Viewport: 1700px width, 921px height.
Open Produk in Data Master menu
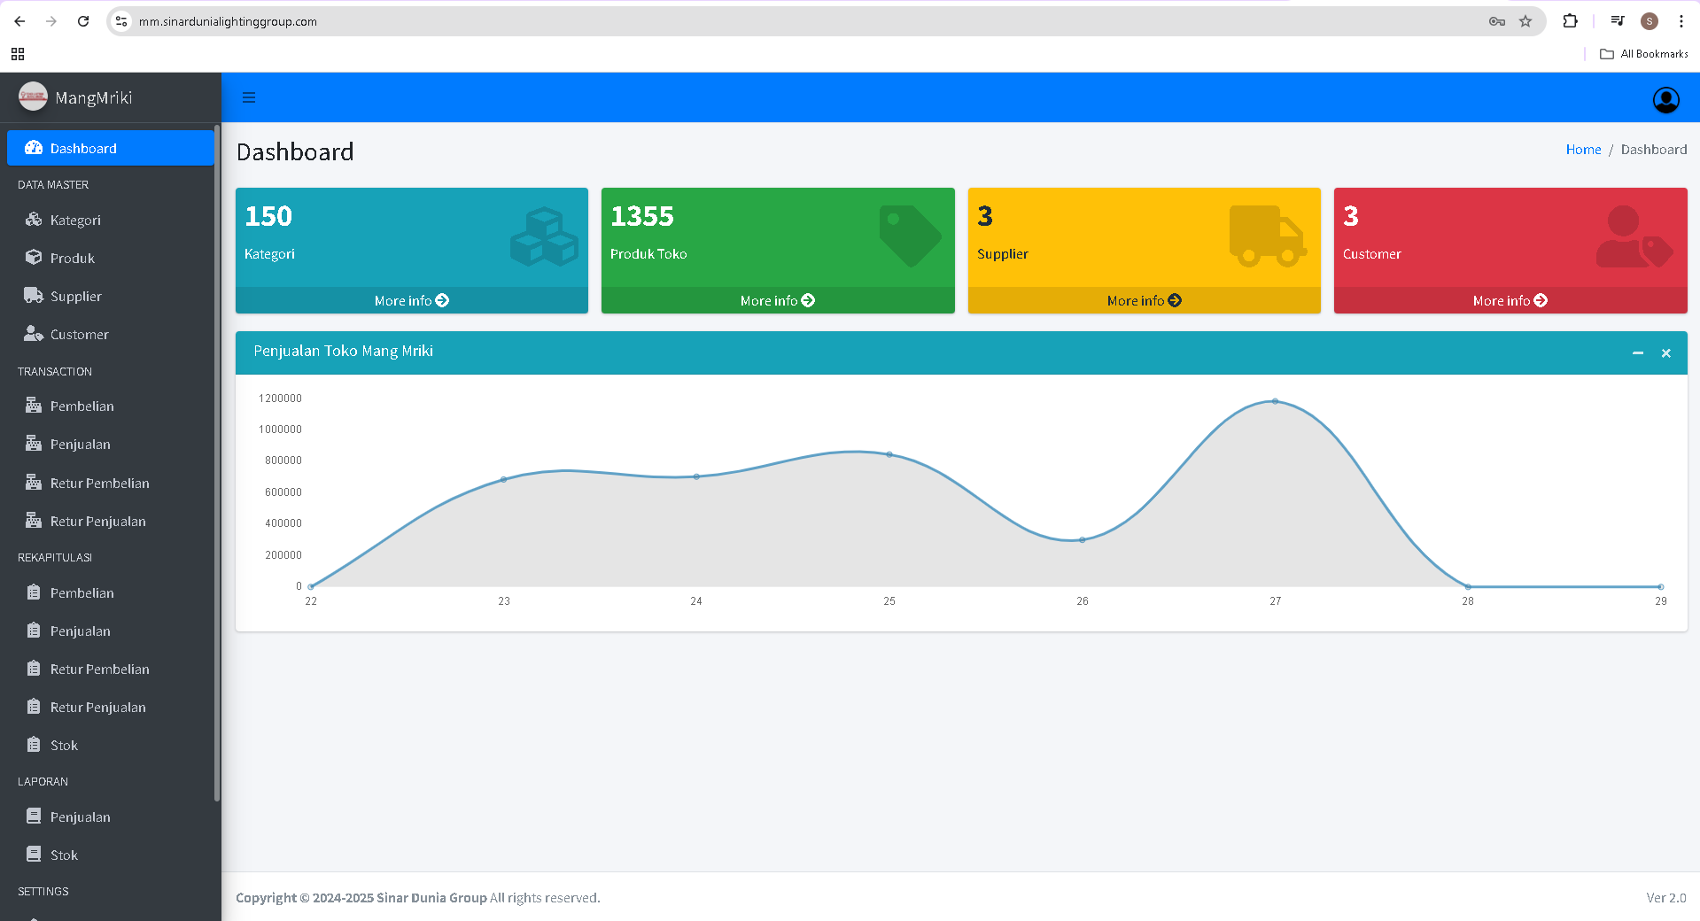[111, 258]
